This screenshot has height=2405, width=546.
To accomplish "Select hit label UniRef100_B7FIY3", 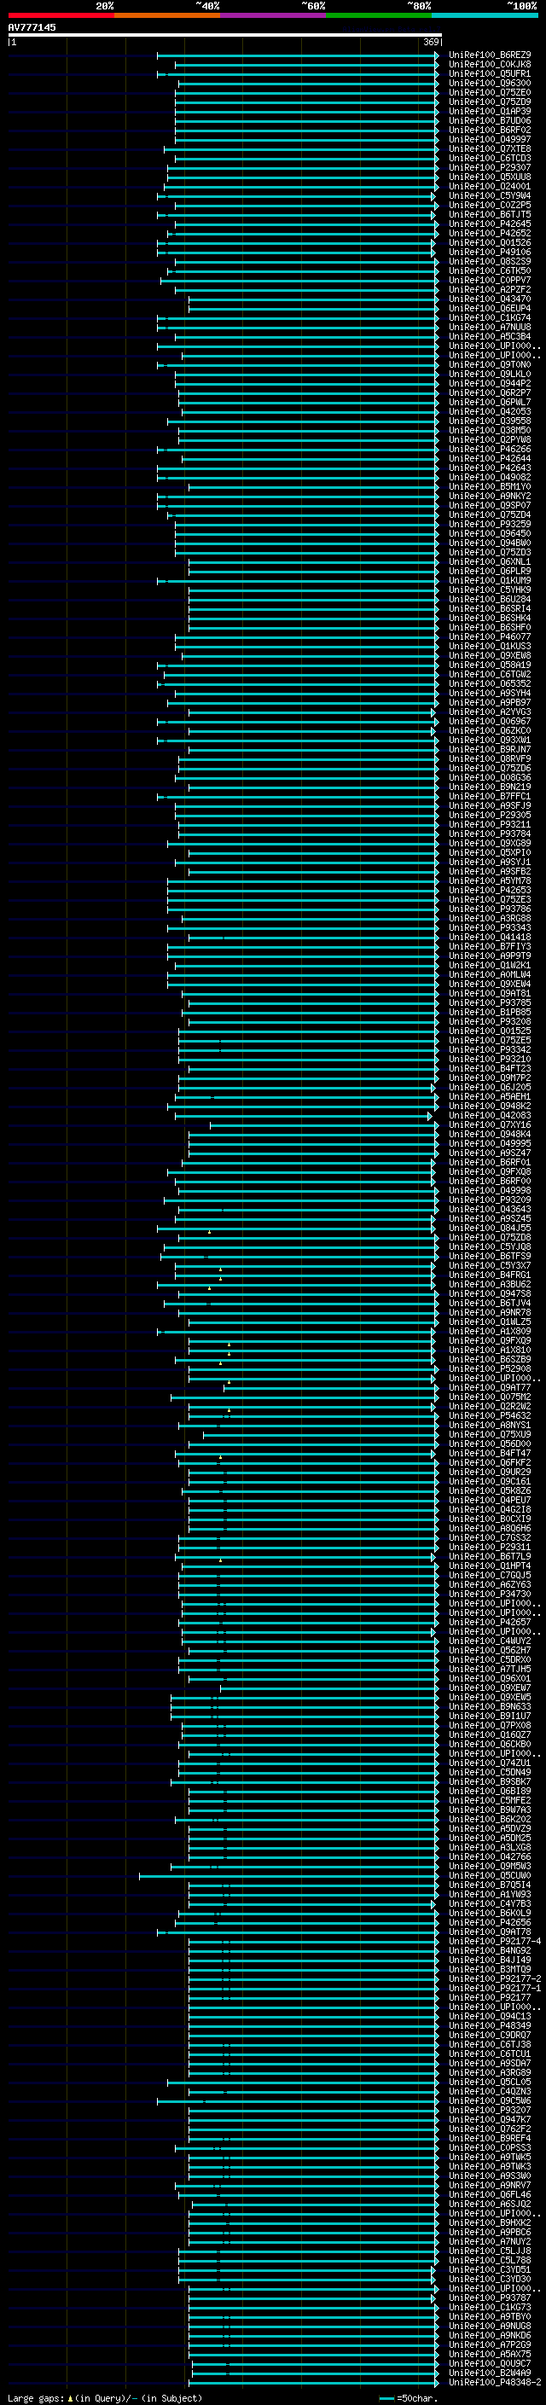I will 490,947.
